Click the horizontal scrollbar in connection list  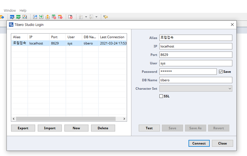[66, 119]
